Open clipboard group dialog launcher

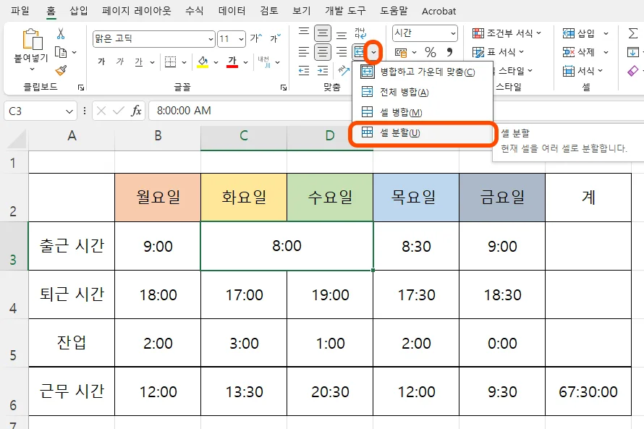coord(81,88)
